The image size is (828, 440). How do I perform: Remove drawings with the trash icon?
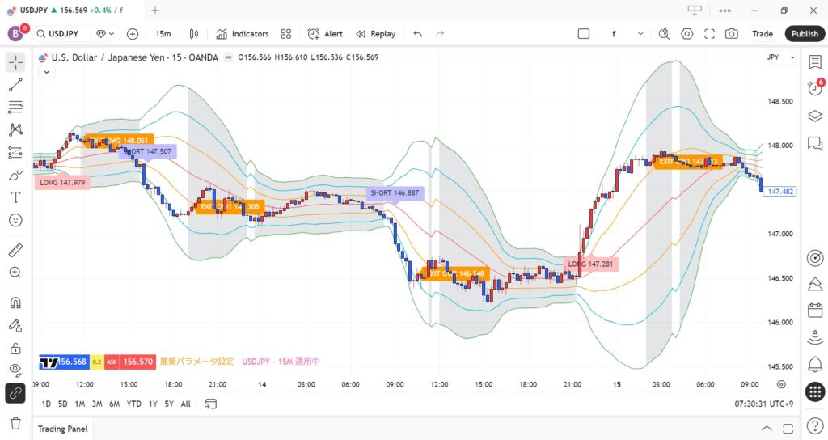point(15,422)
